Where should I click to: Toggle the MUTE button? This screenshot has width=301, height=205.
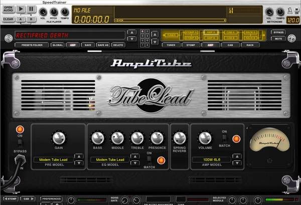278,39
